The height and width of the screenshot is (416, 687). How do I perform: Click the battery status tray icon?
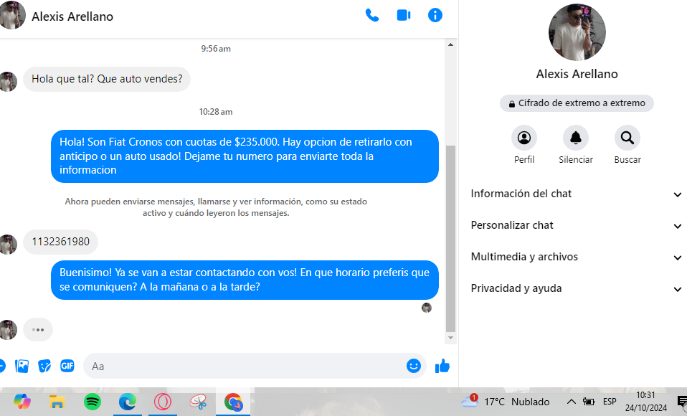tap(589, 402)
